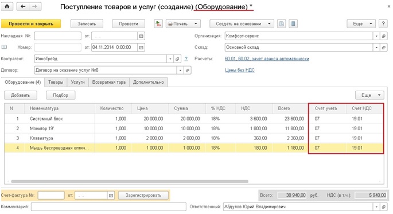This screenshot has width=393, height=214.
Task: Click the Всего cell 11 800,00
Action: 290,129
